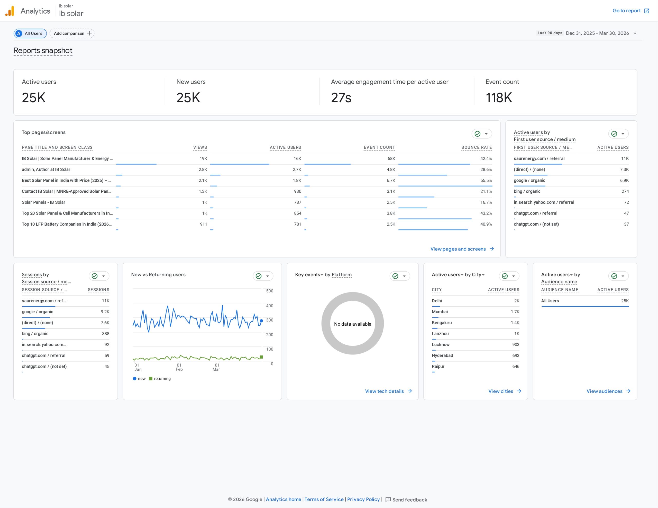Click Send feedback text in footer
658x508 pixels.
click(409, 500)
